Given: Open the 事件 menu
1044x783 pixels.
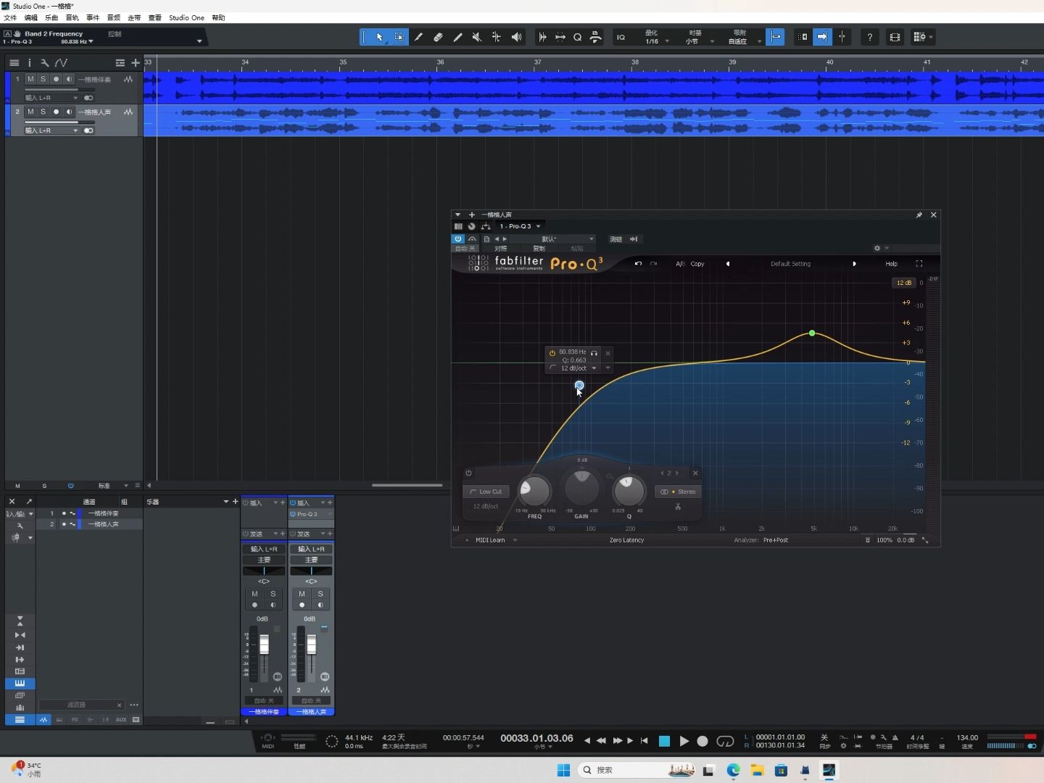Looking at the screenshot, I should [x=93, y=17].
